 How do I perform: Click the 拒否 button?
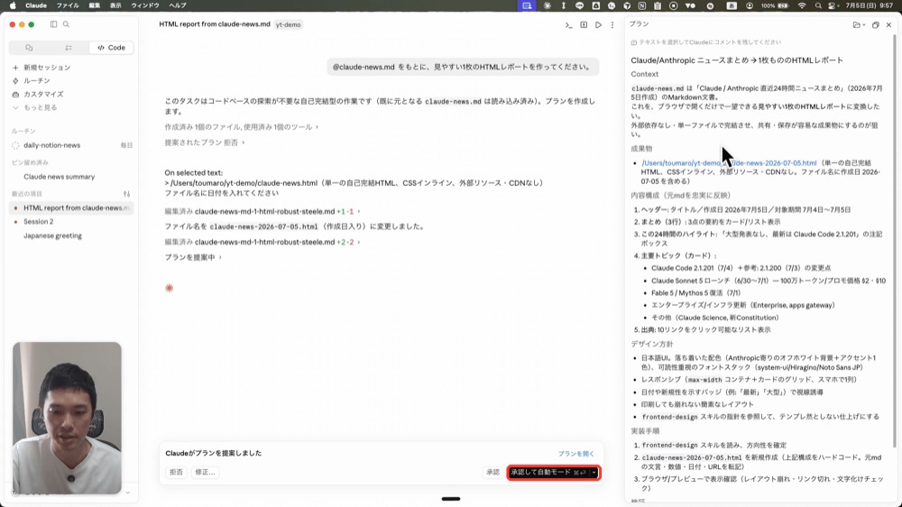(176, 472)
